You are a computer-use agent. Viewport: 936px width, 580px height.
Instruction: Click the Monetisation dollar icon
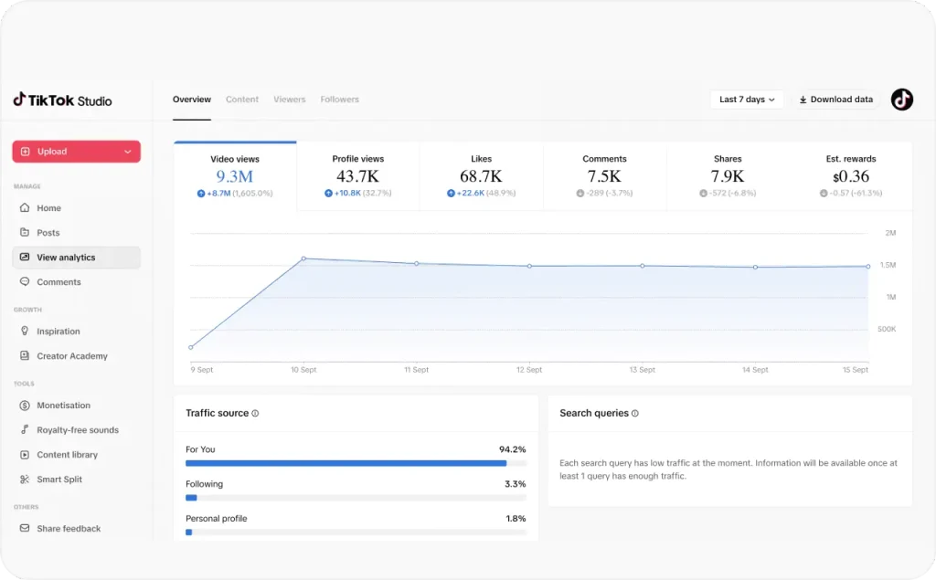(25, 406)
